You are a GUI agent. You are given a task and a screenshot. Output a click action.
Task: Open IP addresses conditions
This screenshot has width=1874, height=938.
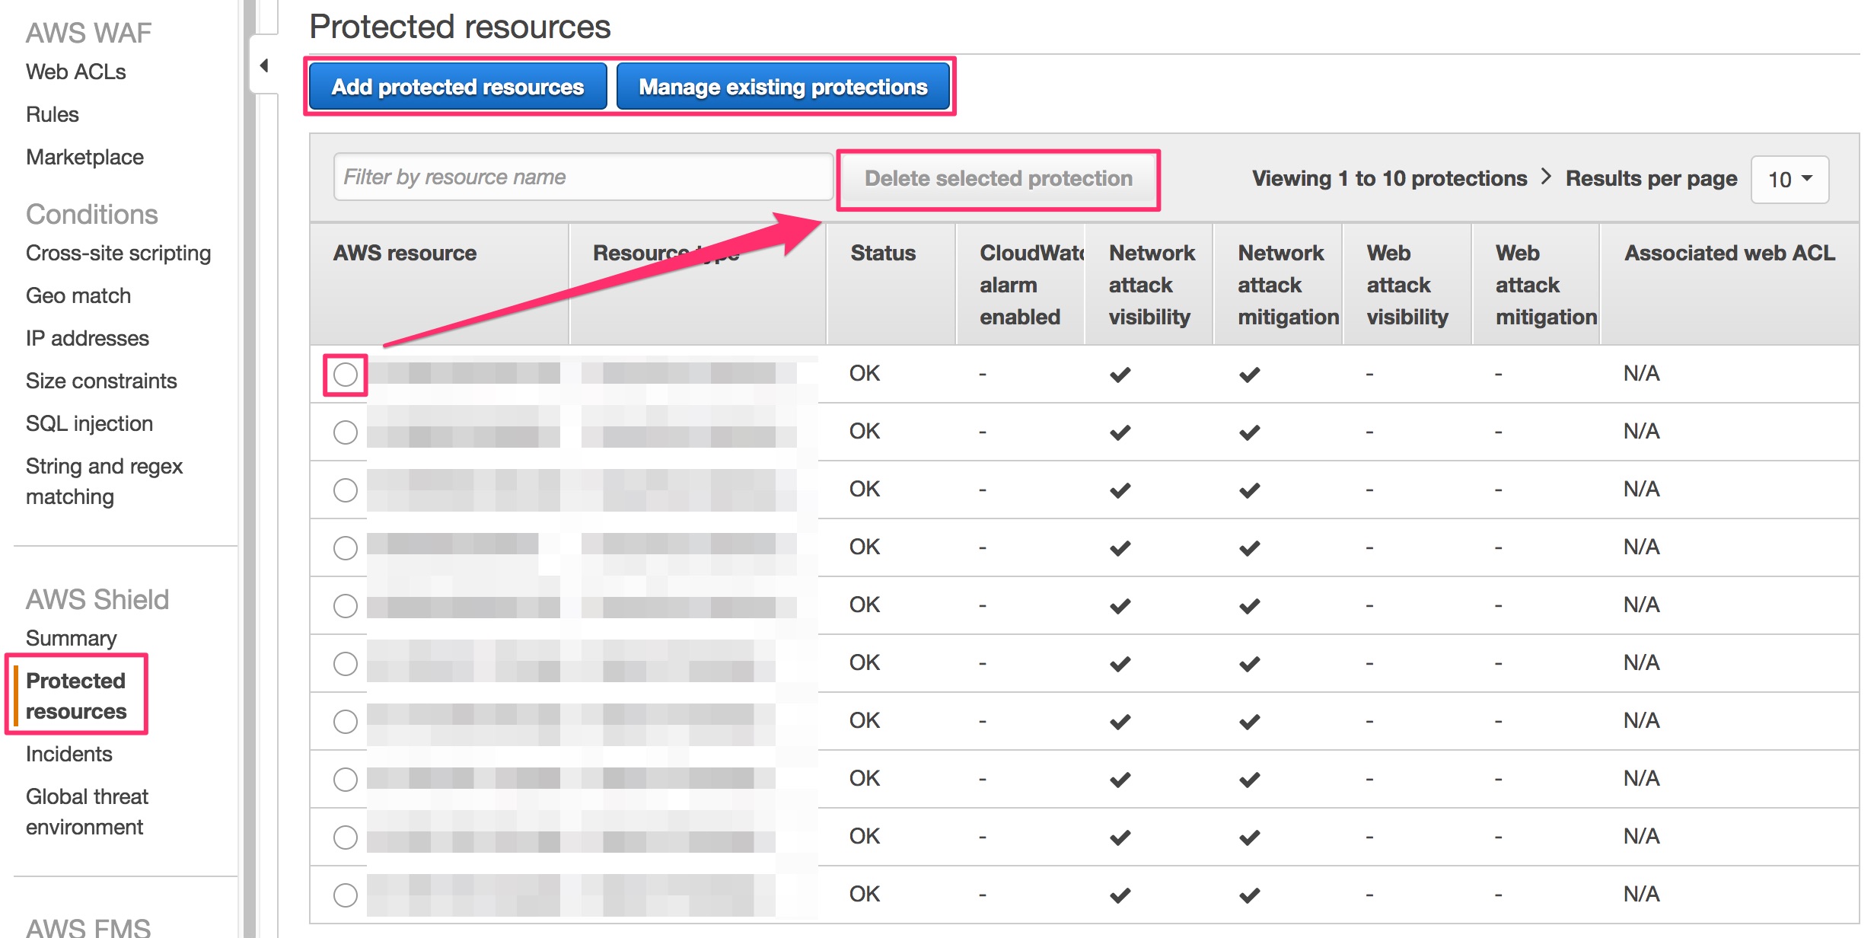87,338
